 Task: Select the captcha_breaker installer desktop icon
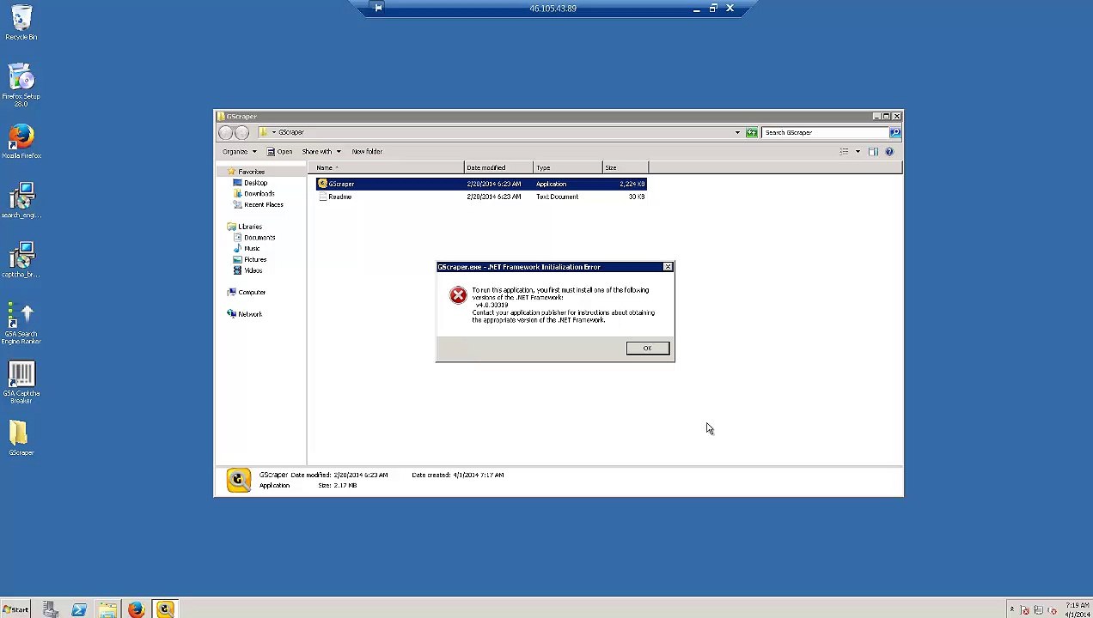[21, 260]
